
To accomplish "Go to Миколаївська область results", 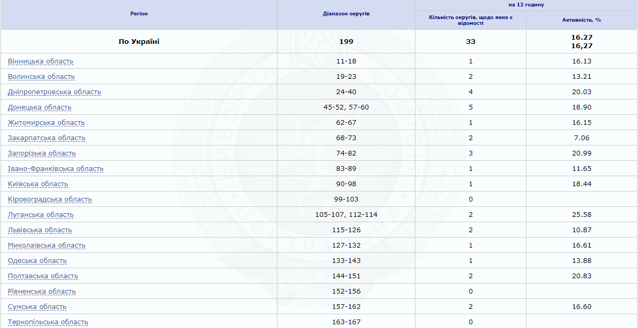I will tap(47, 245).
